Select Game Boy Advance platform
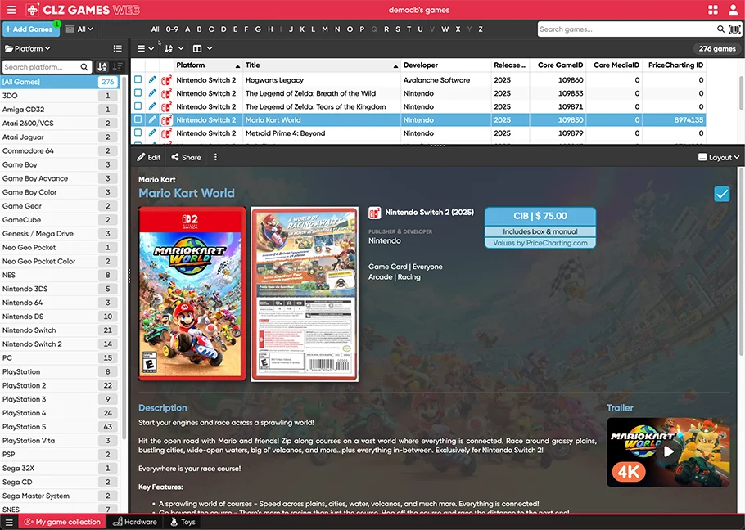 tap(60, 178)
